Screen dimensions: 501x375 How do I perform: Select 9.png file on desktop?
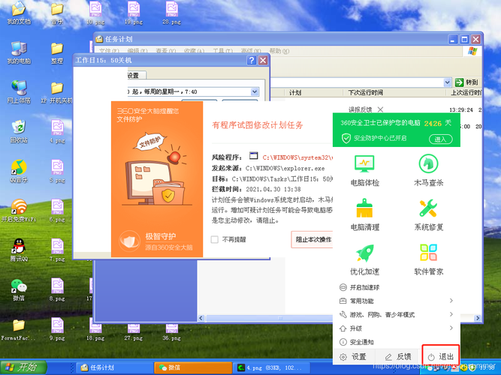pos(57,329)
